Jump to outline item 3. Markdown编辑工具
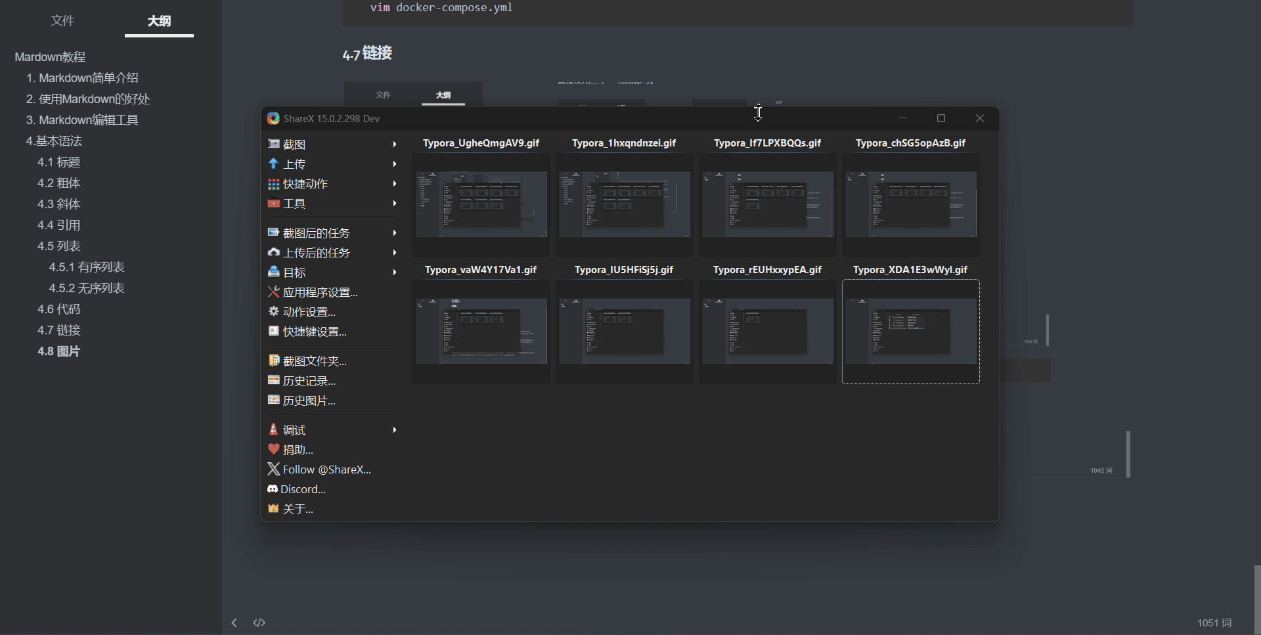This screenshot has height=635, width=1261. point(82,120)
